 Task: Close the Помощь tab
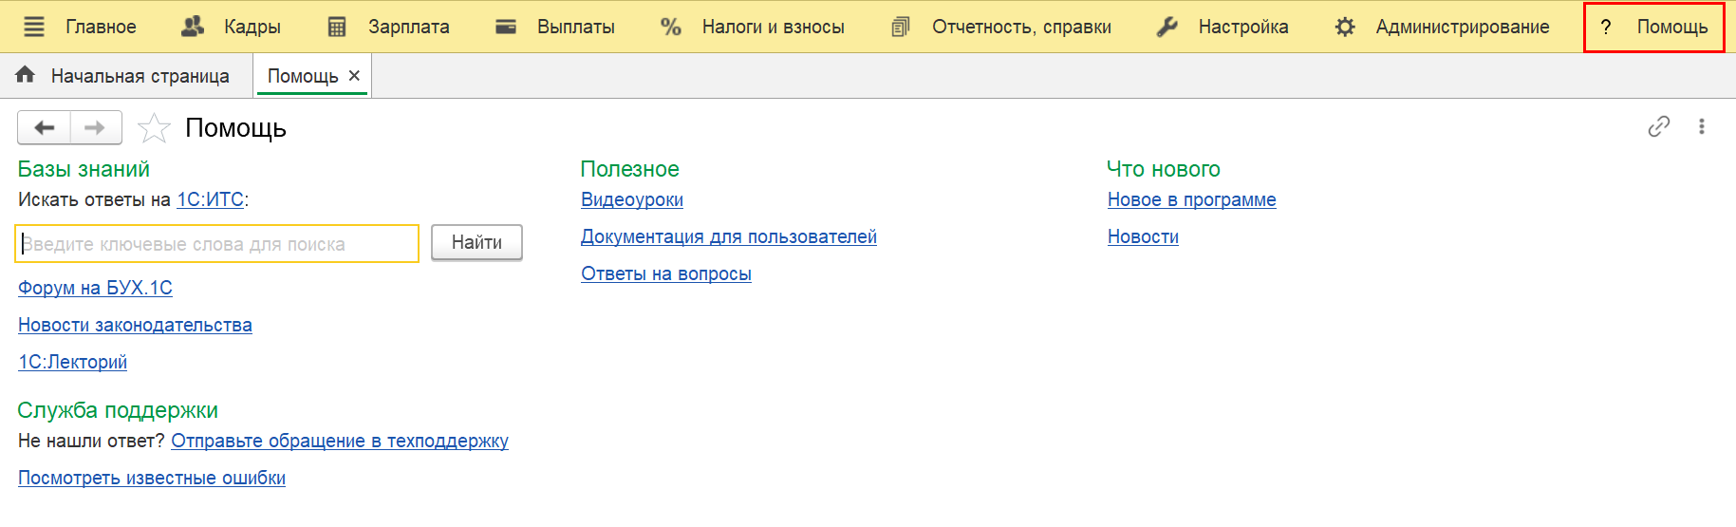pos(354,76)
